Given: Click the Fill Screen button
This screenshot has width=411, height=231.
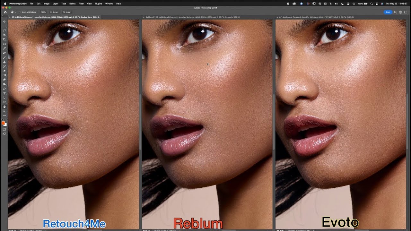Looking at the screenshot, I should click(67, 12).
